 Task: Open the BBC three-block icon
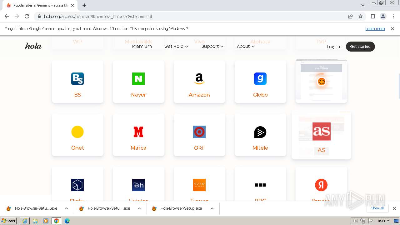pyautogui.click(x=260, y=185)
